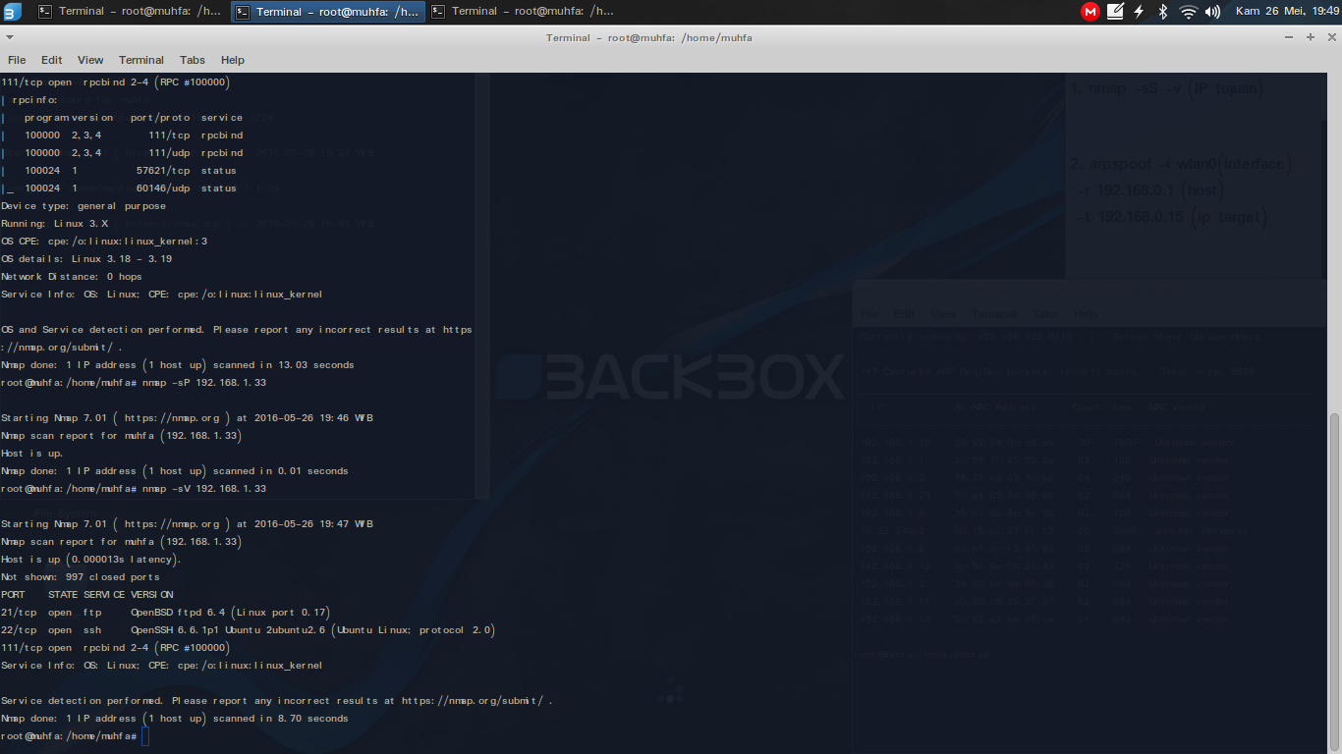Click 'Network Distance: 0 hops' line

[72, 277]
